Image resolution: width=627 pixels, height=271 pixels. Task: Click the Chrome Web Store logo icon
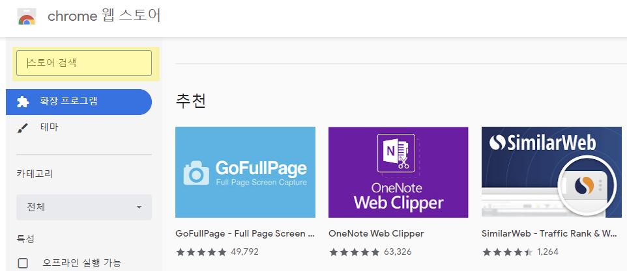tap(27, 16)
